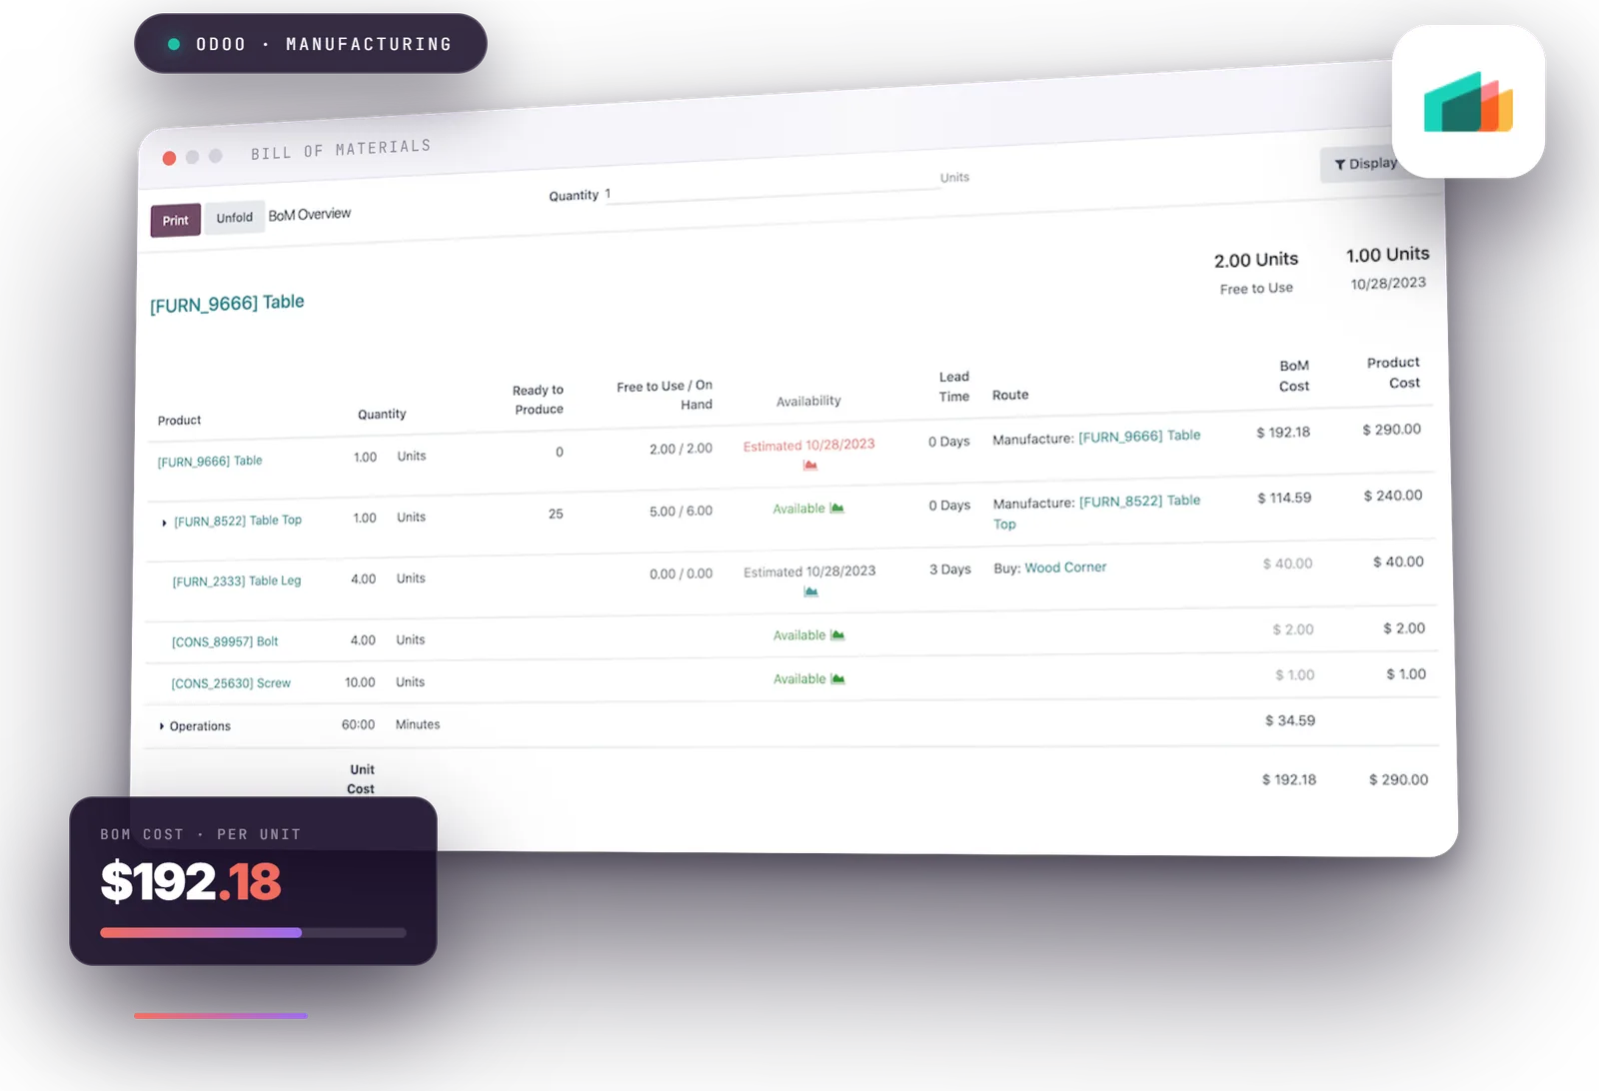Open the [CONS_25630] Screw product link
Screen dimensions: 1599x1091
click(231, 683)
